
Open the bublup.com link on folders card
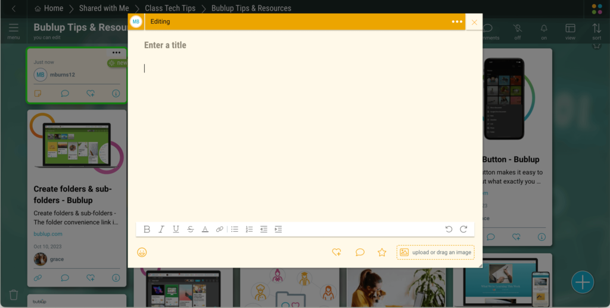point(48,234)
